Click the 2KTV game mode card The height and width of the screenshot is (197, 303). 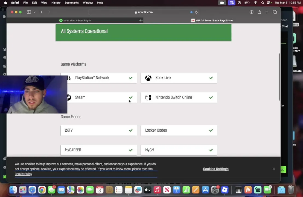coord(99,130)
